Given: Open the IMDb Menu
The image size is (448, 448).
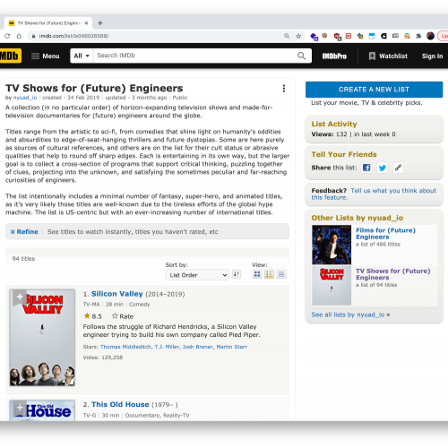Looking at the screenshot, I should (46, 56).
